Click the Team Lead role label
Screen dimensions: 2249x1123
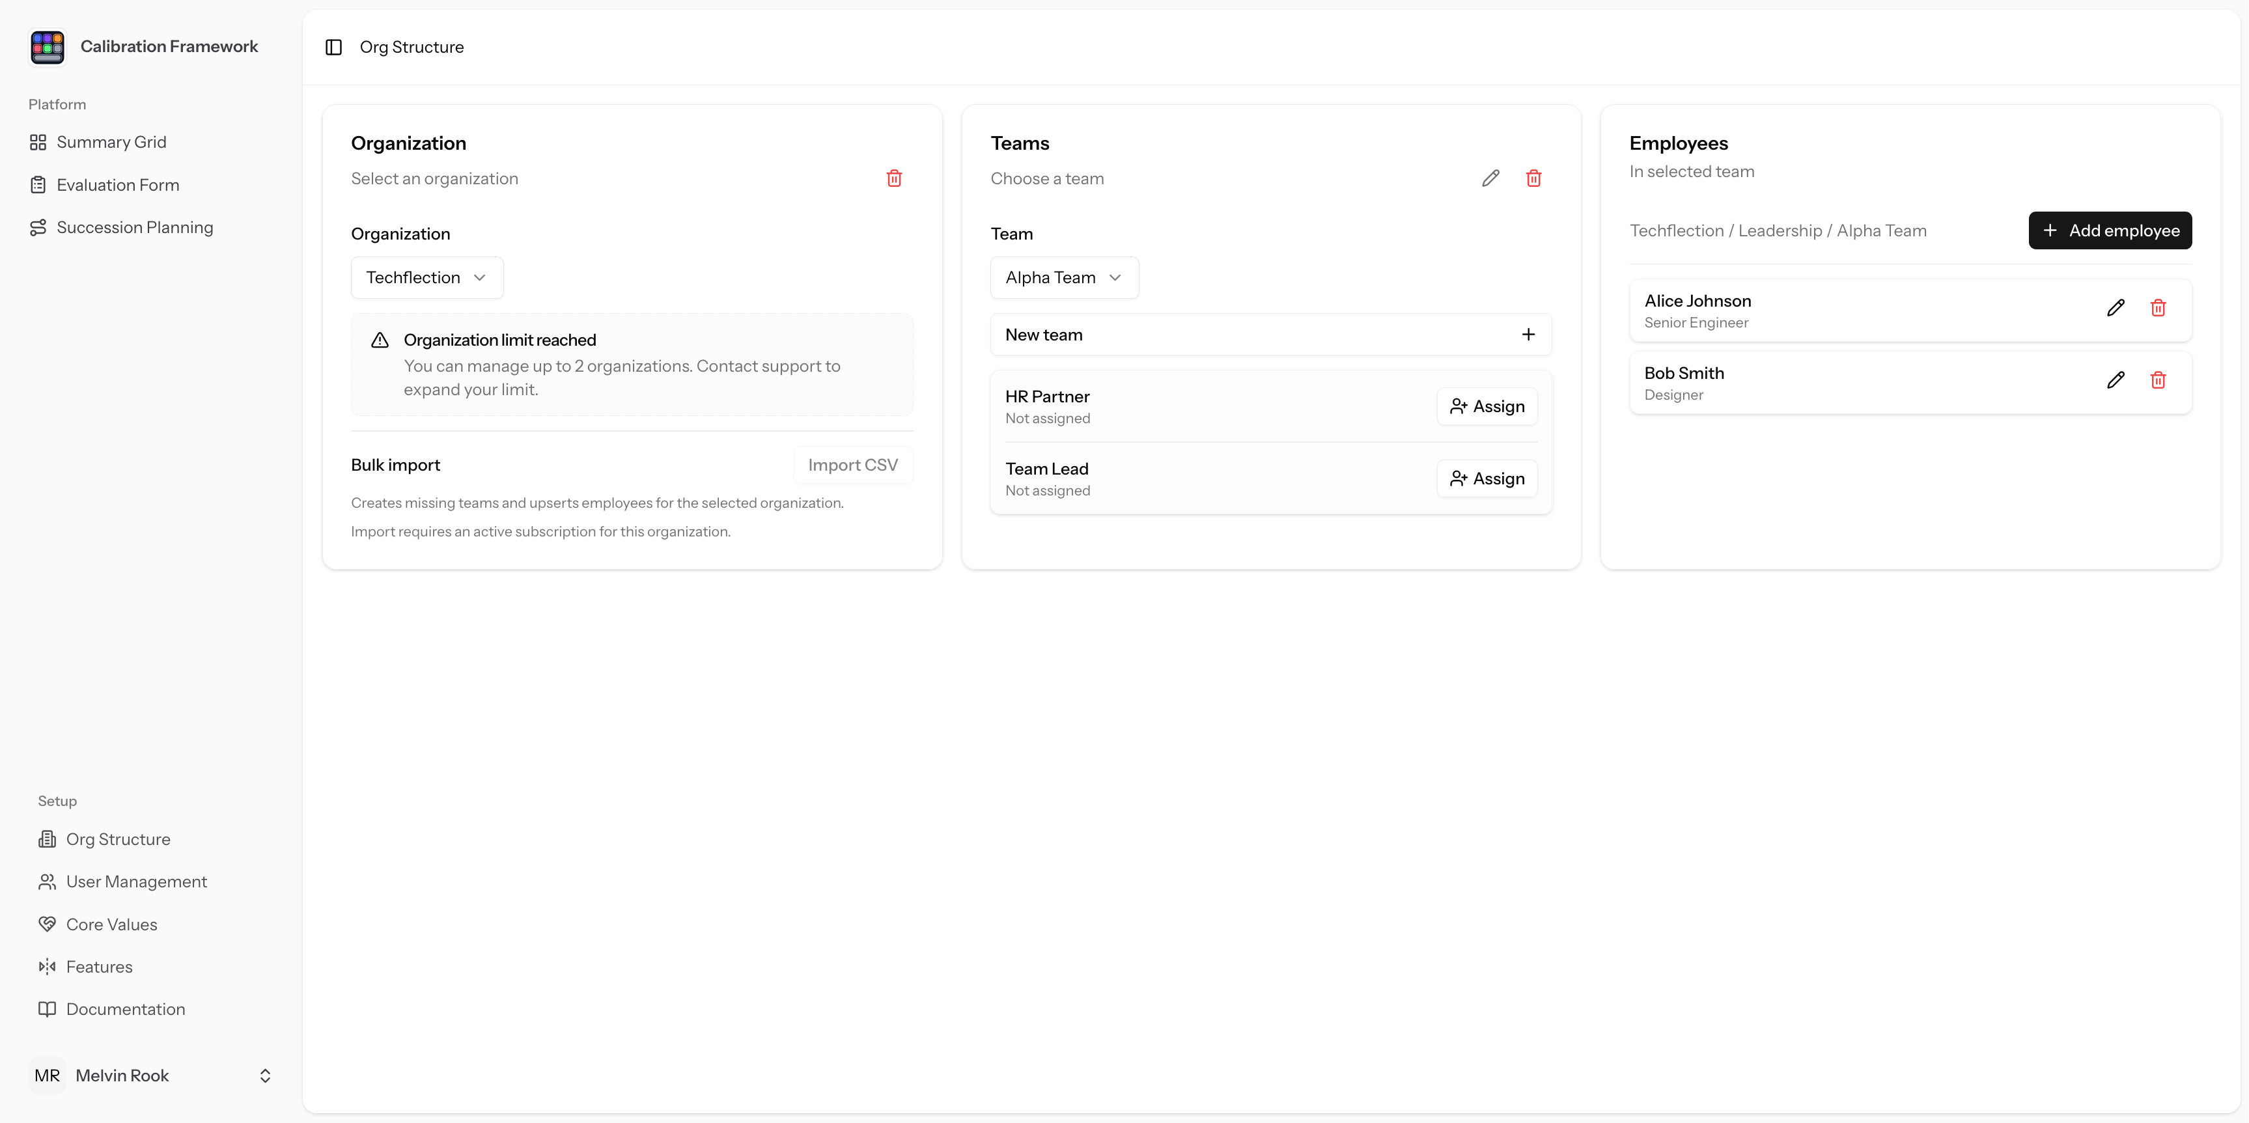tap(1046, 469)
